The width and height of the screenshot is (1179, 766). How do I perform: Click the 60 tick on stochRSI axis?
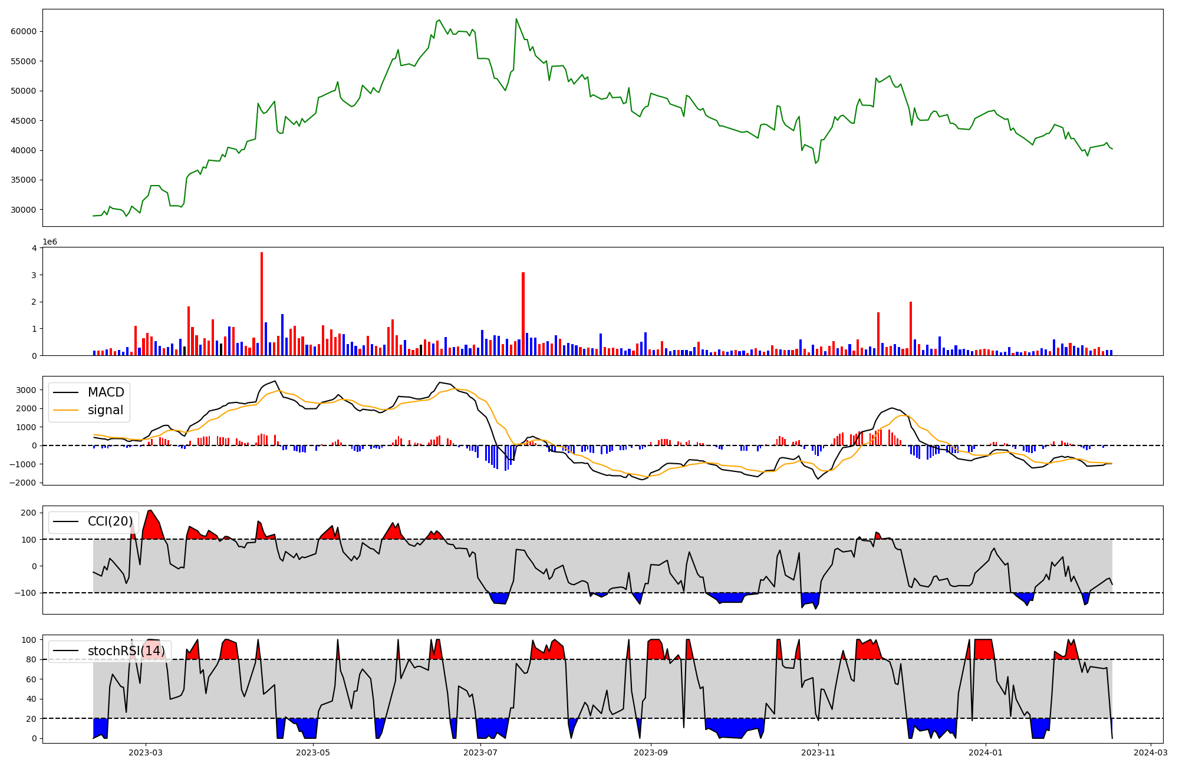pos(31,679)
